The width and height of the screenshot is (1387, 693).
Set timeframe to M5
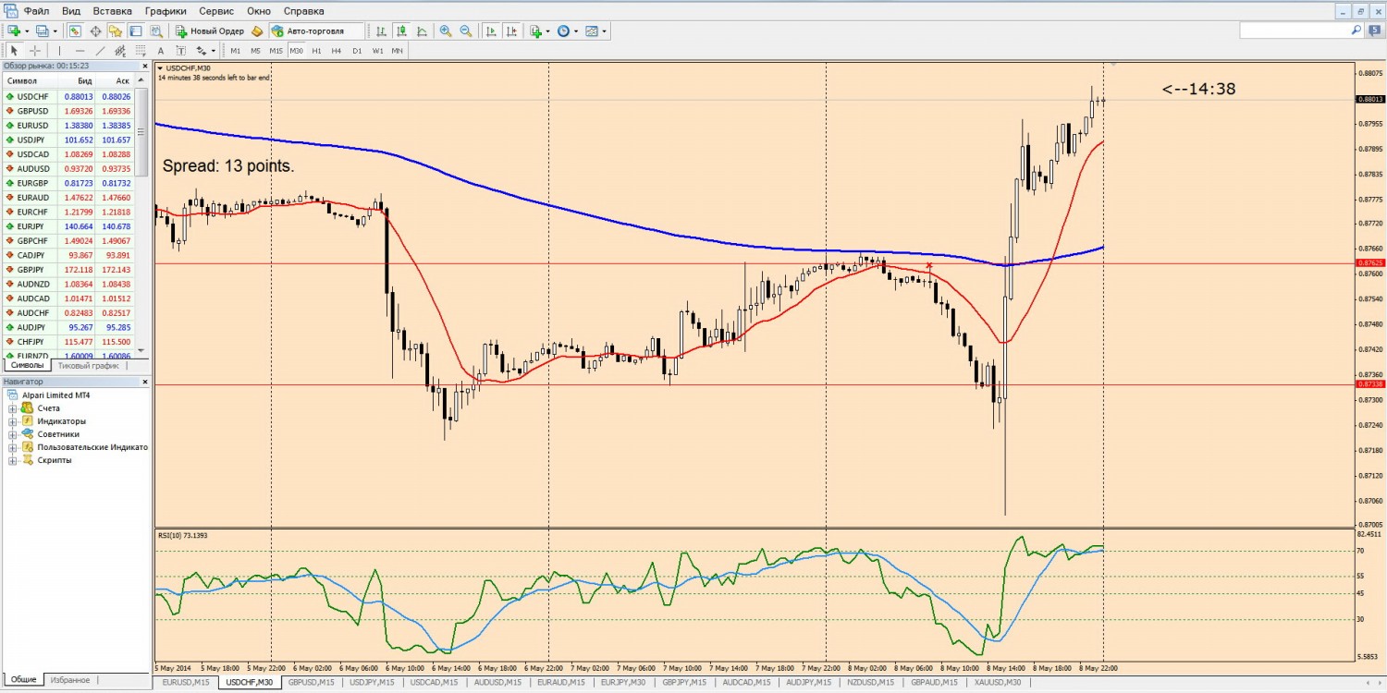[255, 51]
